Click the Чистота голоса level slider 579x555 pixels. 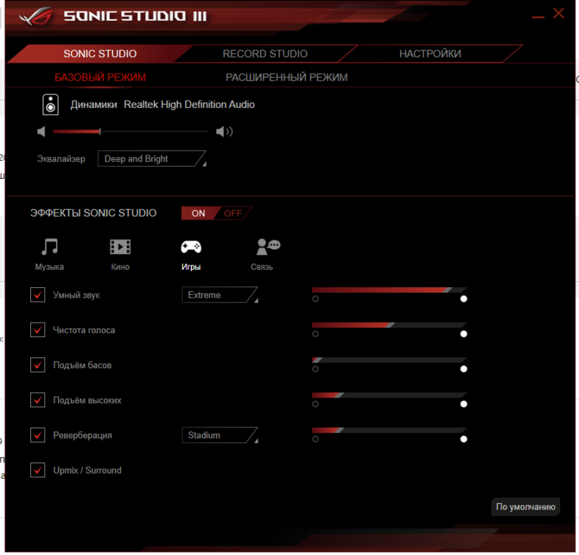tap(388, 325)
